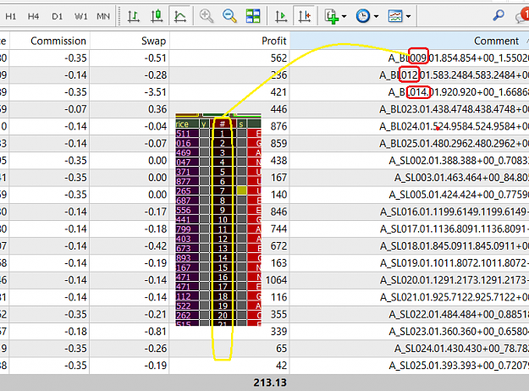Select the profit value 562
The image size is (529, 391).
[278, 58]
